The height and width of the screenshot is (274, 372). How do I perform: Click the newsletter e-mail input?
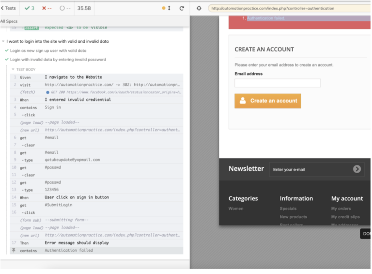coord(311,170)
